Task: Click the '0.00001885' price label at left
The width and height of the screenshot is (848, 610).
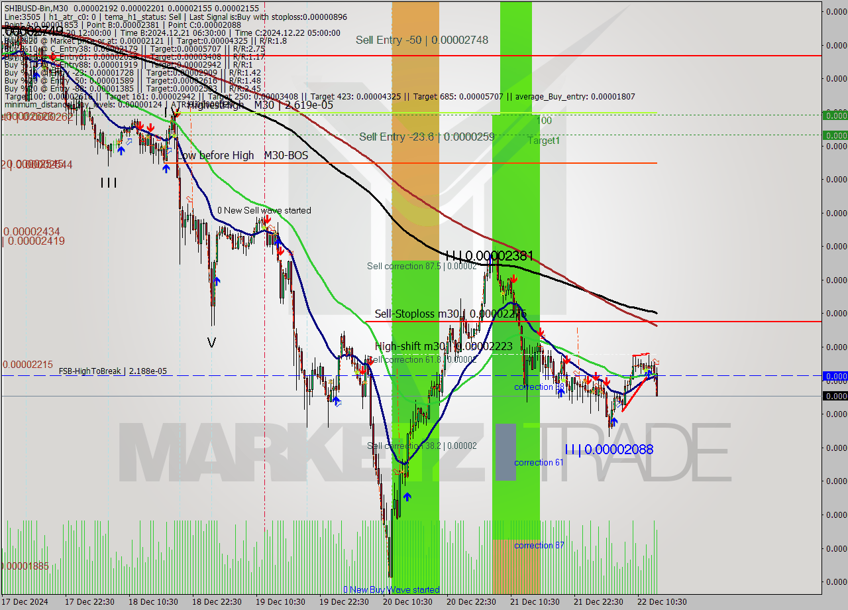Action: [25, 566]
